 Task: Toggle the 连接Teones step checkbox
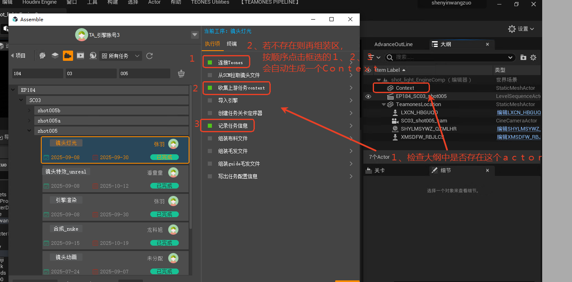click(210, 62)
